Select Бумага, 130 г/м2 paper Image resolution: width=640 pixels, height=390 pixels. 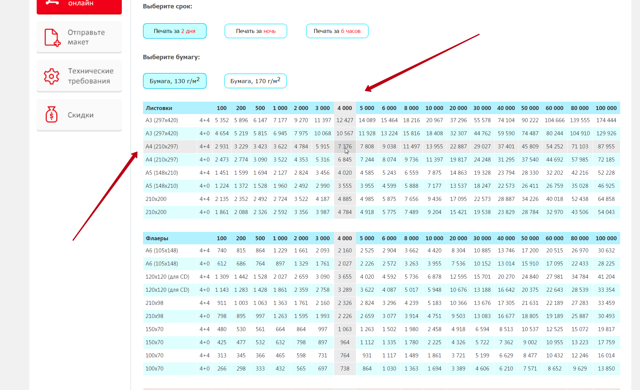click(175, 81)
